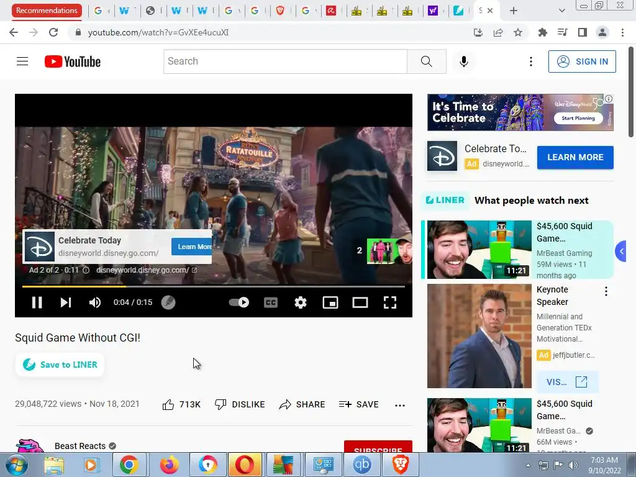The height and width of the screenshot is (477, 636).
Task: Click the Save to LINER button
Action: [60, 365]
